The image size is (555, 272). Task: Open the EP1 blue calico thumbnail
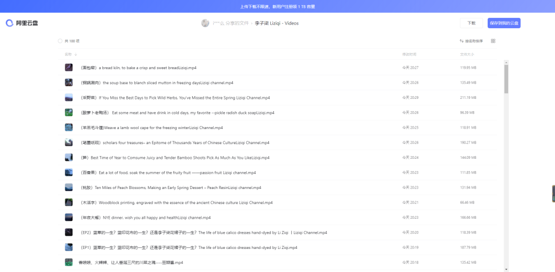click(69, 247)
